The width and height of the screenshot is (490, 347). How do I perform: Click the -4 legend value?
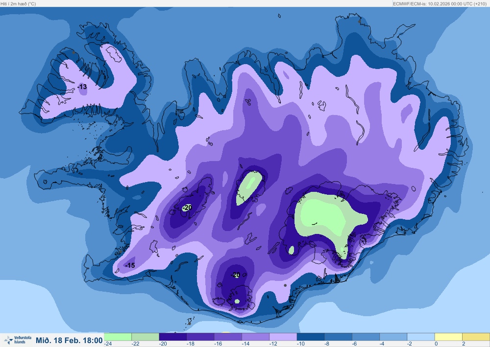382,344
